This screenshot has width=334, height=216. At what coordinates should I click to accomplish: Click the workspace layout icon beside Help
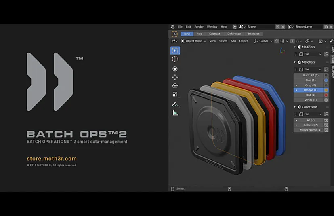235,27
